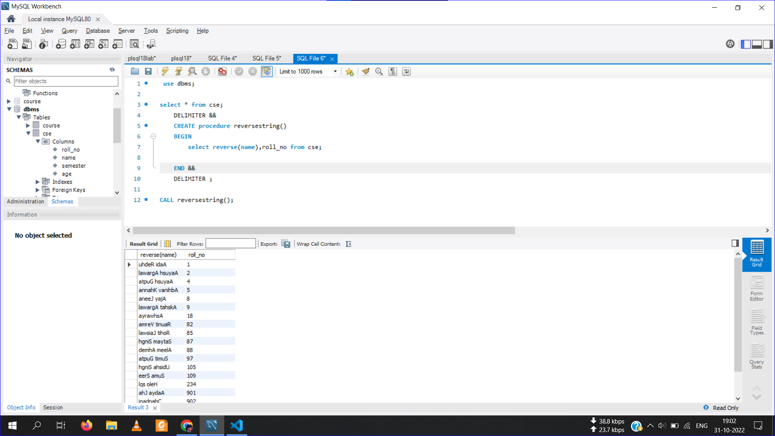The width and height of the screenshot is (775, 436).
Task: Open the Limit to 1000 rows dropdown
Action: click(x=335, y=71)
